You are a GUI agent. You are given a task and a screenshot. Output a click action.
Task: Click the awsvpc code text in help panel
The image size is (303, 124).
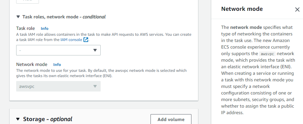click(267, 54)
